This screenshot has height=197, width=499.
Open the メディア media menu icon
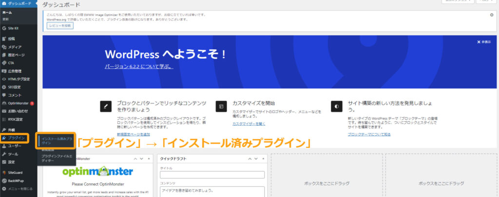pyautogui.click(x=4, y=47)
